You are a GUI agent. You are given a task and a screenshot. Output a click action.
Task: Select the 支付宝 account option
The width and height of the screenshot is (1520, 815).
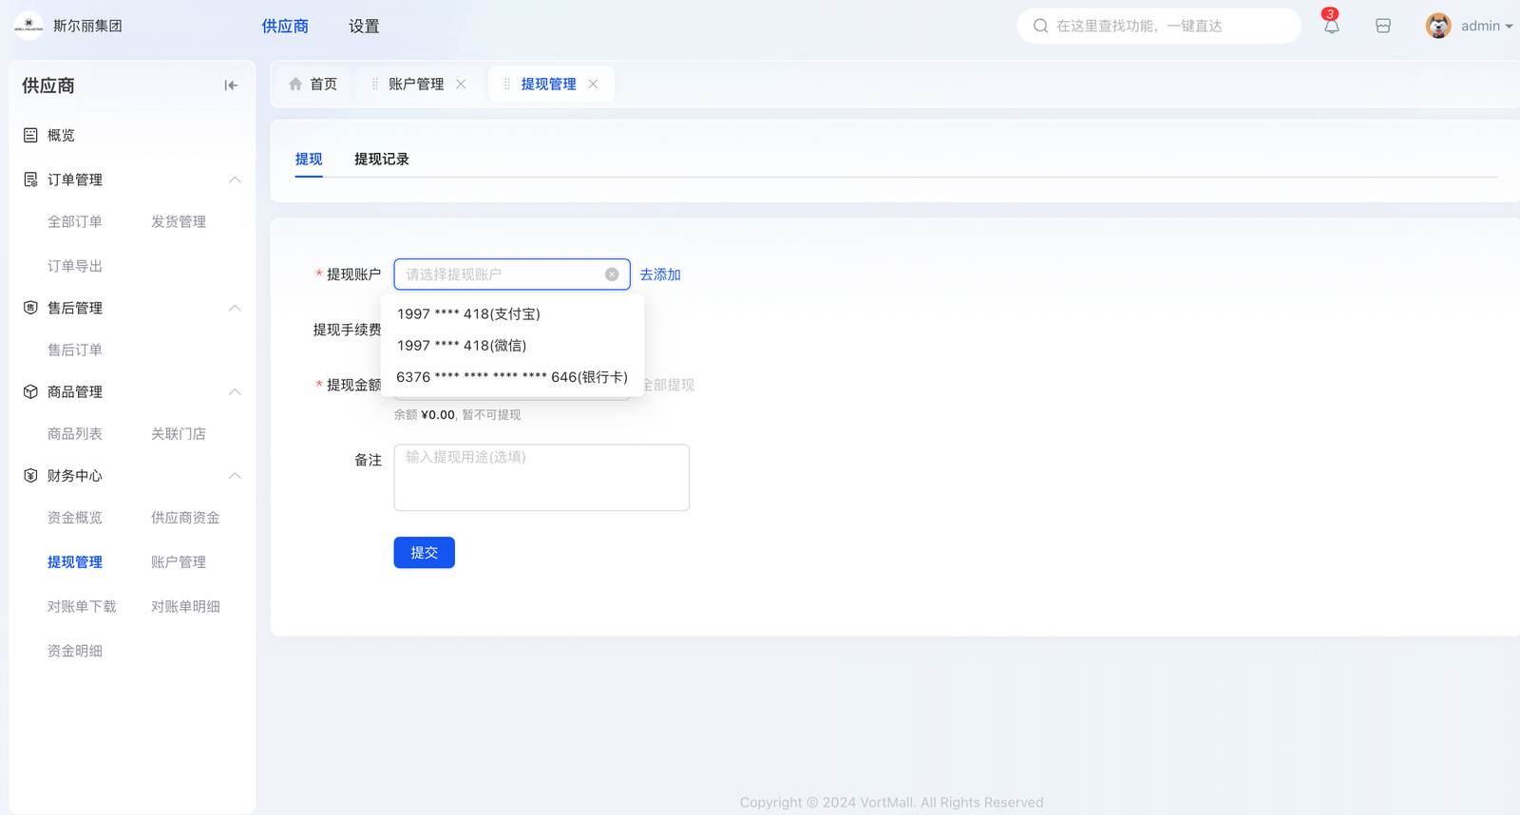coord(468,314)
